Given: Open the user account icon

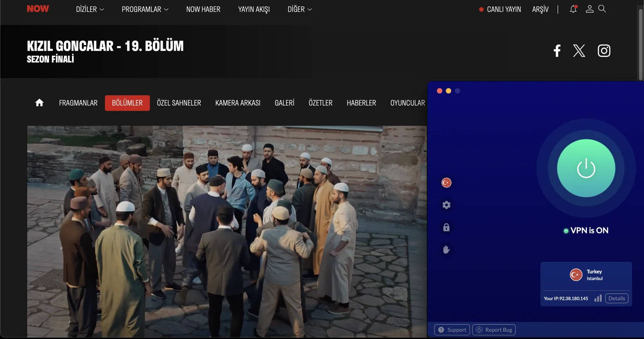Looking at the screenshot, I should click(x=590, y=9).
